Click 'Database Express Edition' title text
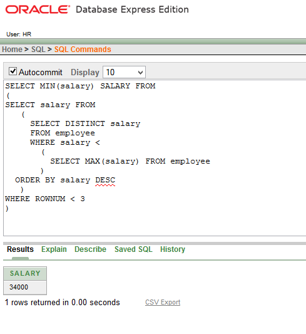 (x=132, y=9)
